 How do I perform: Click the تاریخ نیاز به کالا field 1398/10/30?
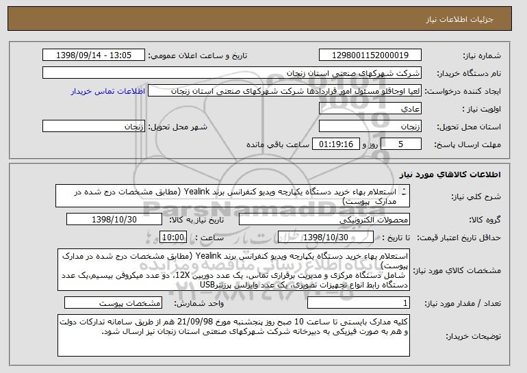(x=114, y=220)
